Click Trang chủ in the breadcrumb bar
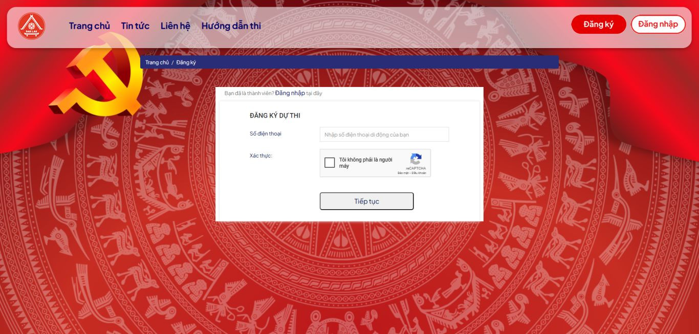The image size is (699, 334). coord(157,62)
